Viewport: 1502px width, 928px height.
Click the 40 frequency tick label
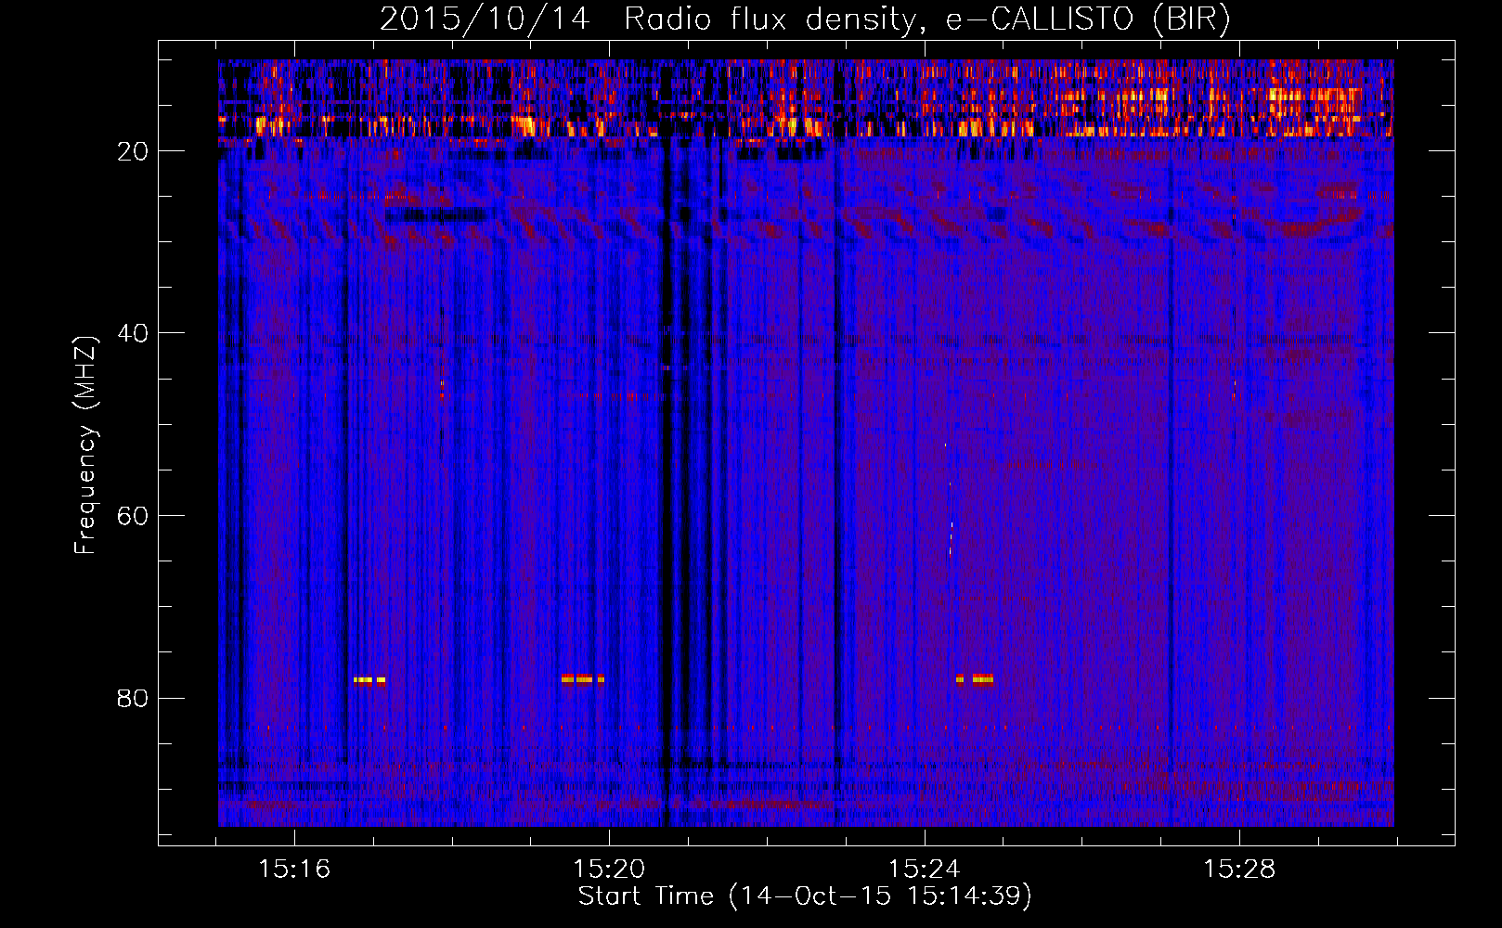[133, 333]
